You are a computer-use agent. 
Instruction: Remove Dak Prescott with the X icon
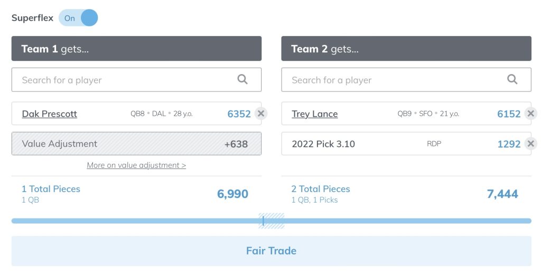[x=261, y=113]
